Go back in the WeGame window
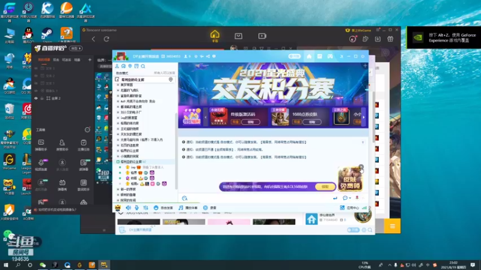Viewport: 481px width, 270px height. (x=94, y=39)
